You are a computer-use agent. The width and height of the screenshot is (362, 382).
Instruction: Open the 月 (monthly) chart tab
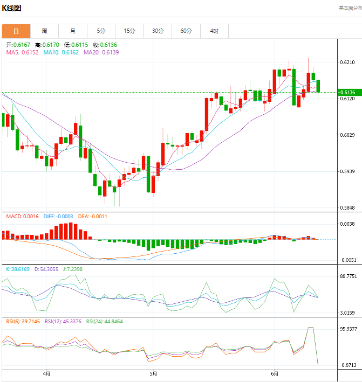[72, 31]
